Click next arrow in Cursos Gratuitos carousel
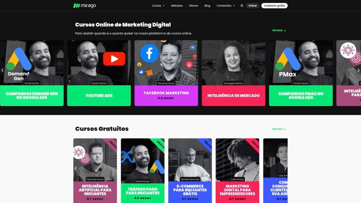361x203 pixels. click(285, 168)
